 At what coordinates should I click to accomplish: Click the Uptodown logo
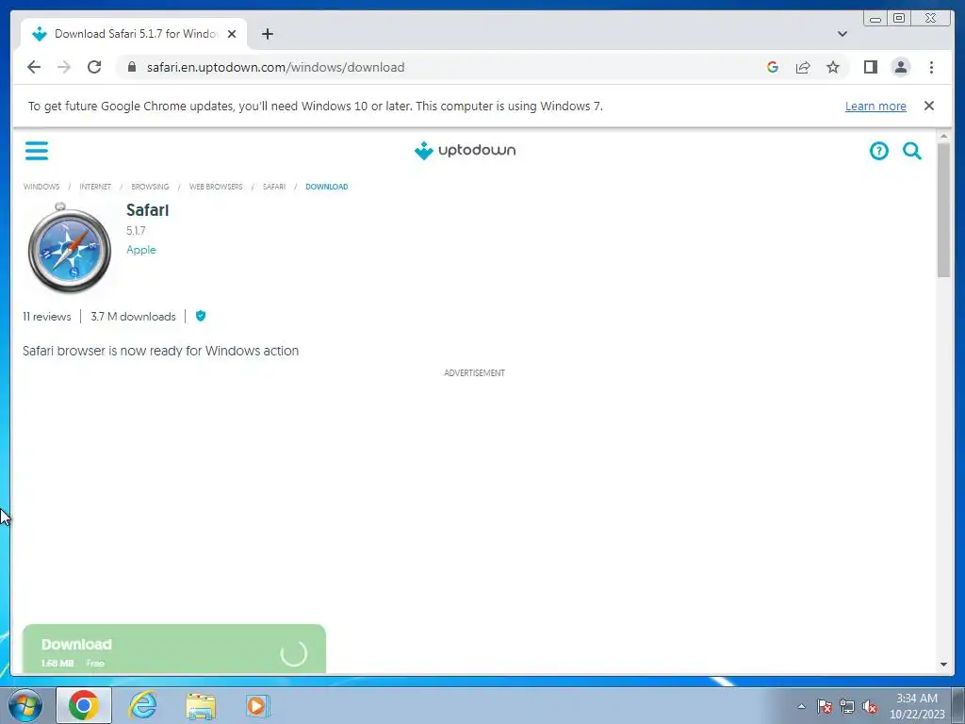click(466, 150)
